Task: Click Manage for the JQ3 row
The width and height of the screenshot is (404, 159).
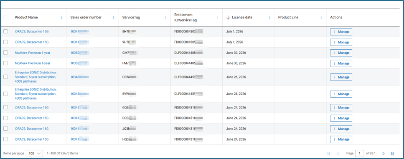Action: (x=341, y=129)
